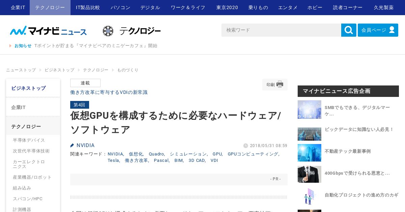This screenshot has height=212, width=405.
Task: Open the Pascal keyword link
Action: pyautogui.click(x=161, y=161)
